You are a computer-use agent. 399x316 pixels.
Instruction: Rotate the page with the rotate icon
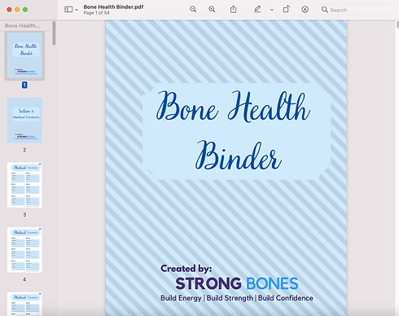pos(287,10)
